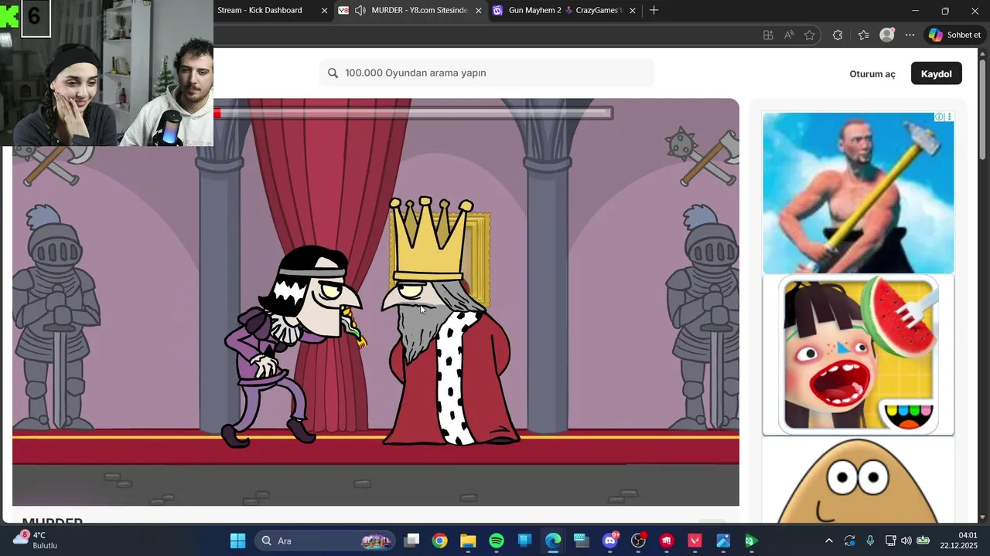Open the Edge settings three-dots menu
This screenshot has height=556, width=990.
(x=910, y=35)
